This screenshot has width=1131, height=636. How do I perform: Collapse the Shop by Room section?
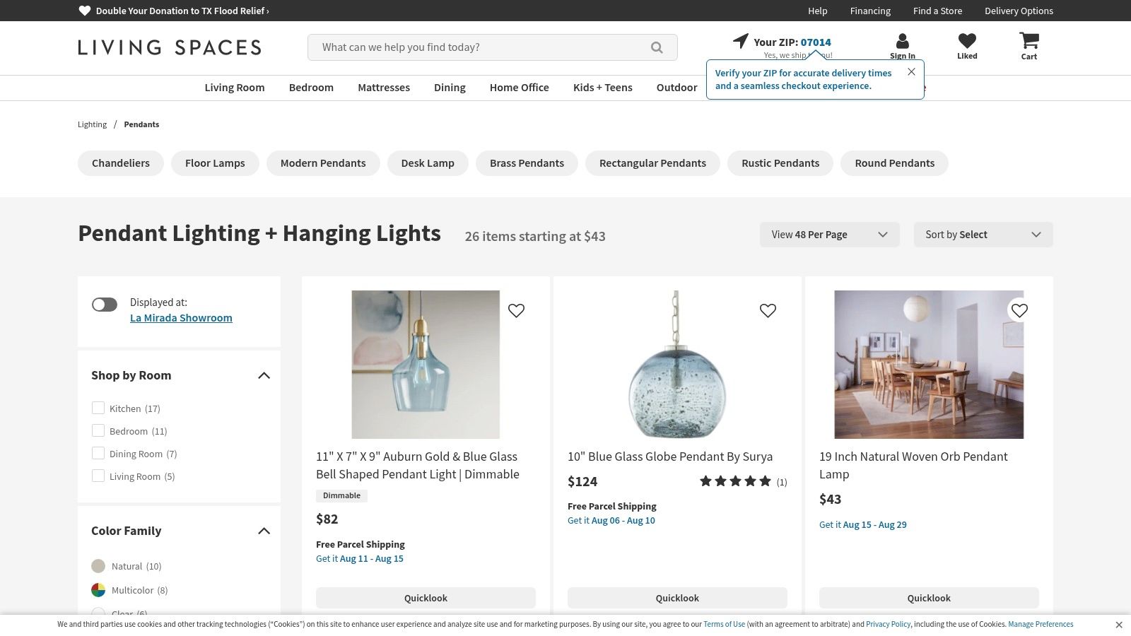(x=264, y=375)
